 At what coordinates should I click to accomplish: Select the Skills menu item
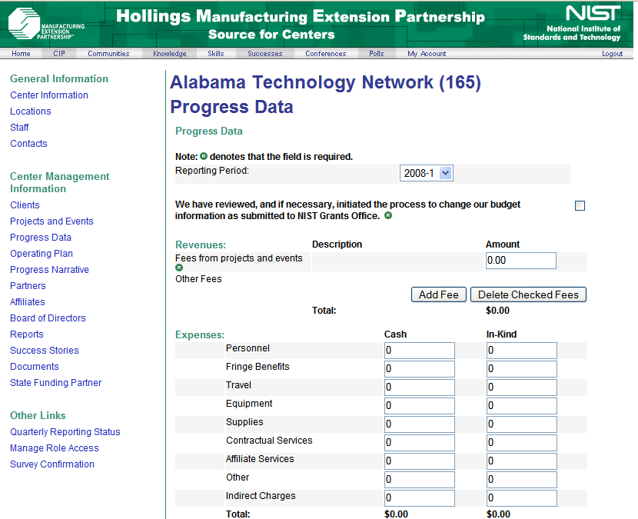tap(216, 53)
